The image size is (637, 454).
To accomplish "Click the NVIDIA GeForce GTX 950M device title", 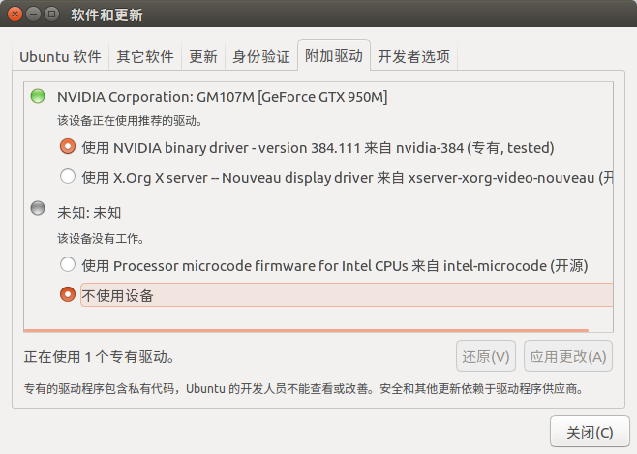I will point(223,97).
